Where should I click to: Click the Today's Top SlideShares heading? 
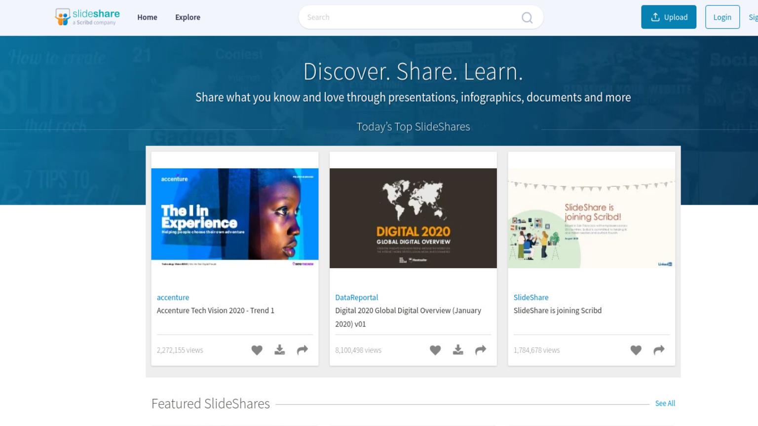pos(413,127)
